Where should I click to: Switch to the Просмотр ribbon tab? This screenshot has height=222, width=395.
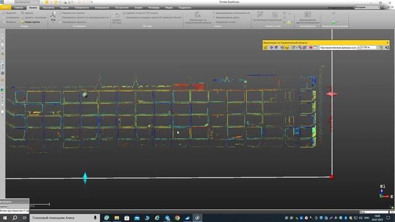pos(48,7)
